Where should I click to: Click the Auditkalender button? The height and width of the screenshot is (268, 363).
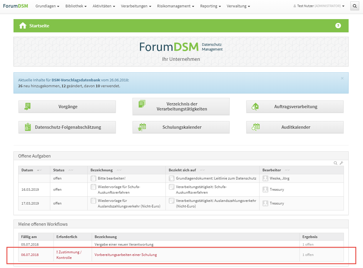click(x=295, y=127)
